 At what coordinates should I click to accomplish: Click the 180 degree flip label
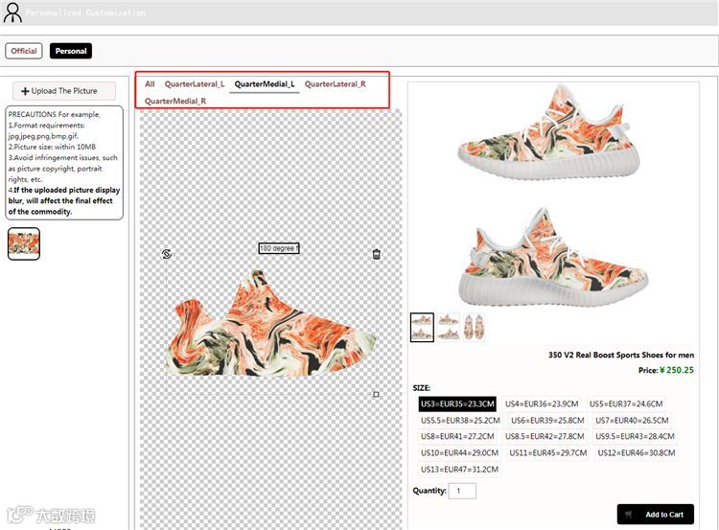pos(279,248)
